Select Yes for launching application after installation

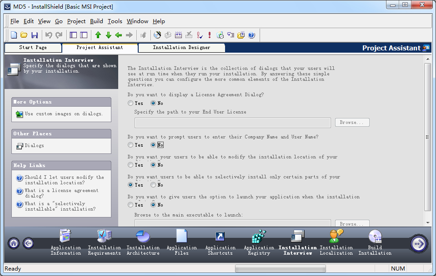pyautogui.click(x=135, y=205)
